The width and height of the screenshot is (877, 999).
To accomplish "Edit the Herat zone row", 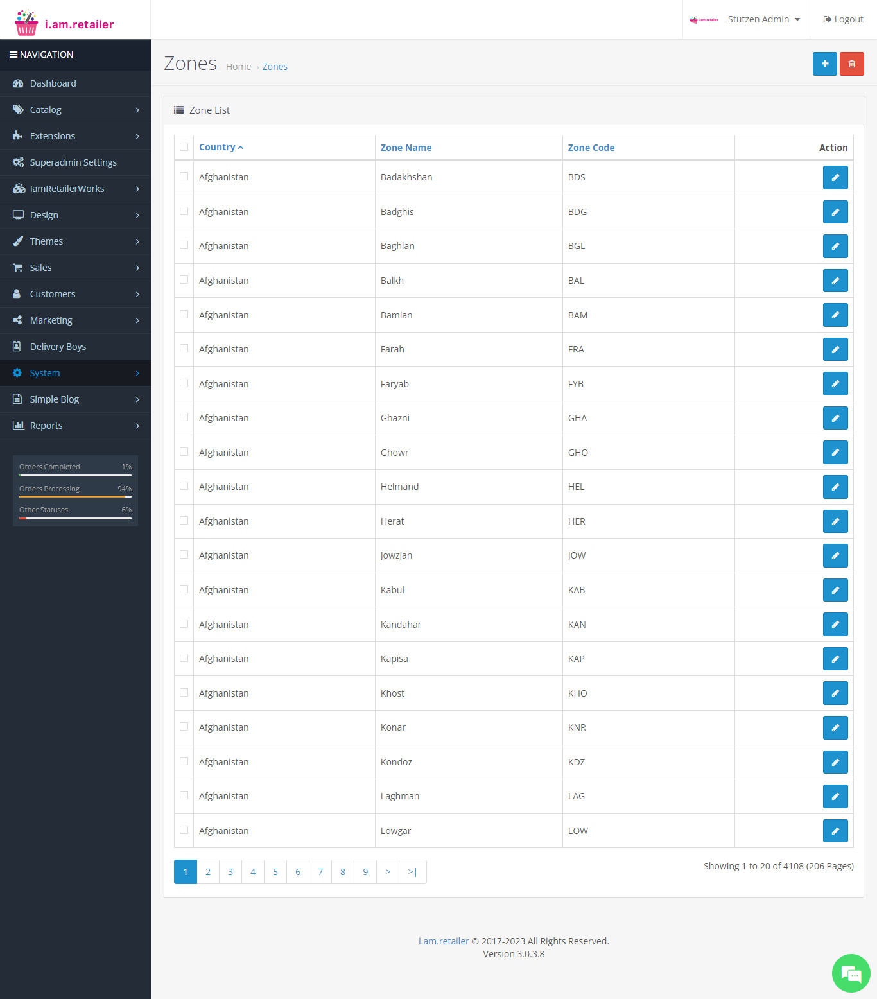I will pos(835,521).
